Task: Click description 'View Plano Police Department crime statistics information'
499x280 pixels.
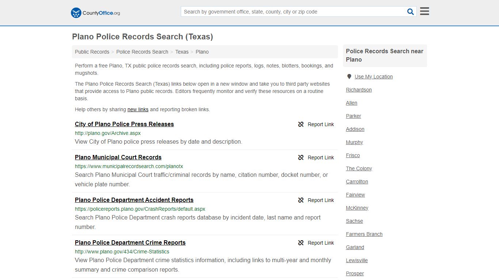Action: point(203,265)
